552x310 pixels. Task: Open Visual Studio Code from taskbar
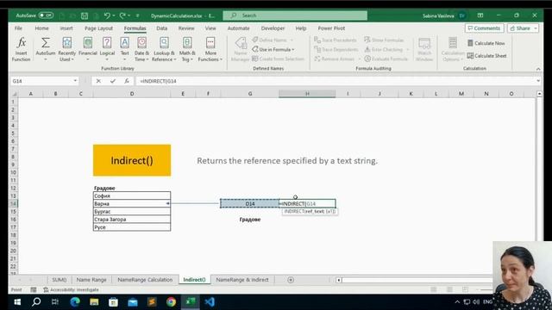pos(210,302)
